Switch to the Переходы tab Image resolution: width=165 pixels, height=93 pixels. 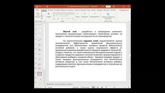coord(63,10)
